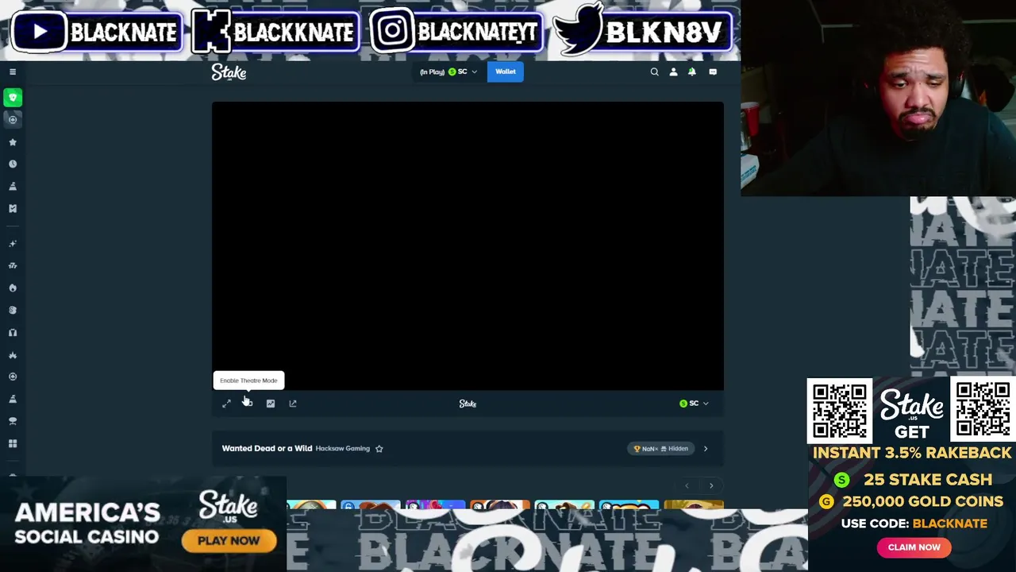The height and width of the screenshot is (572, 1016).
Task: Enable Theatre Mode icon
Action: point(248,404)
